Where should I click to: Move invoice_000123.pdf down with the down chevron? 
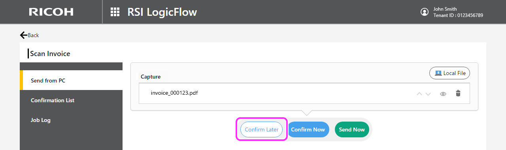click(x=428, y=94)
